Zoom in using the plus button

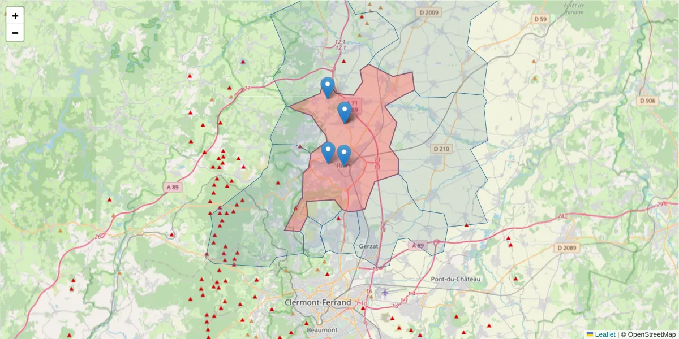pyautogui.click(x=15, y=16)
